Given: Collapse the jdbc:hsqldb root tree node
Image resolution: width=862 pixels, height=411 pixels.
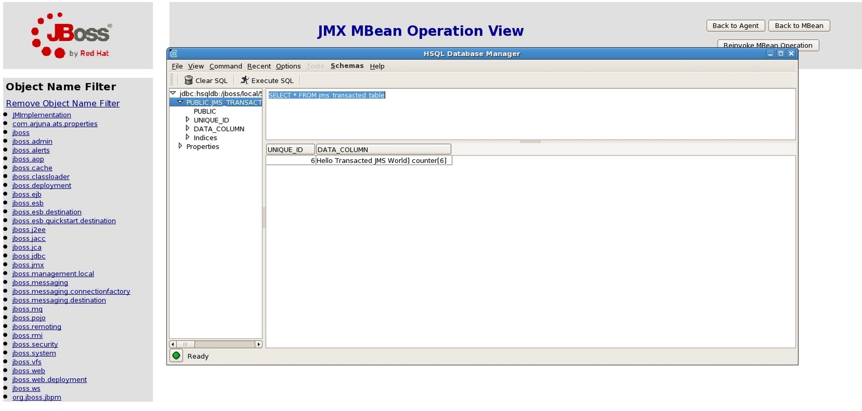Looking at the screenshot, I should tap(173, 93).
